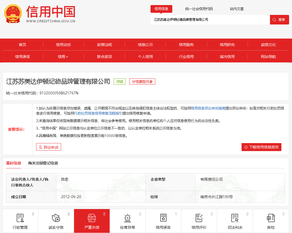Image resolution: width=292 pixels, height=233 pixels.
Task: Click the 信用承诺 category label with count 1
Action: tap(163, 227)
